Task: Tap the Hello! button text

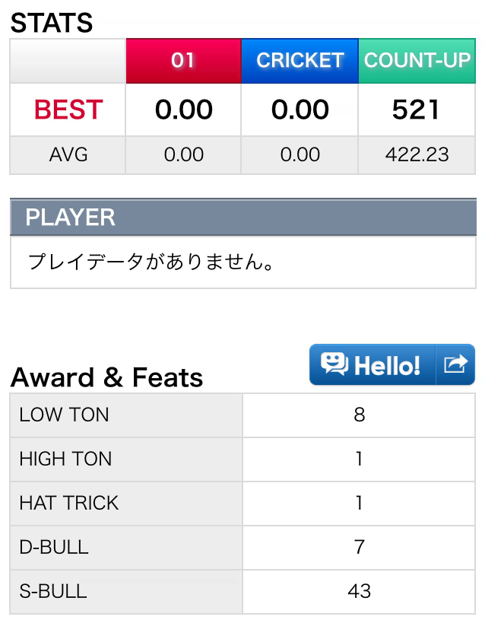Action: [387, 365]
